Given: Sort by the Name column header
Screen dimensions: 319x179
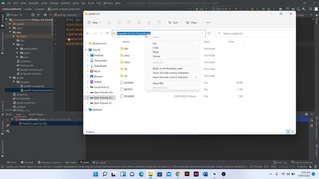Looking at the screenshot, I should click(126, 42).
